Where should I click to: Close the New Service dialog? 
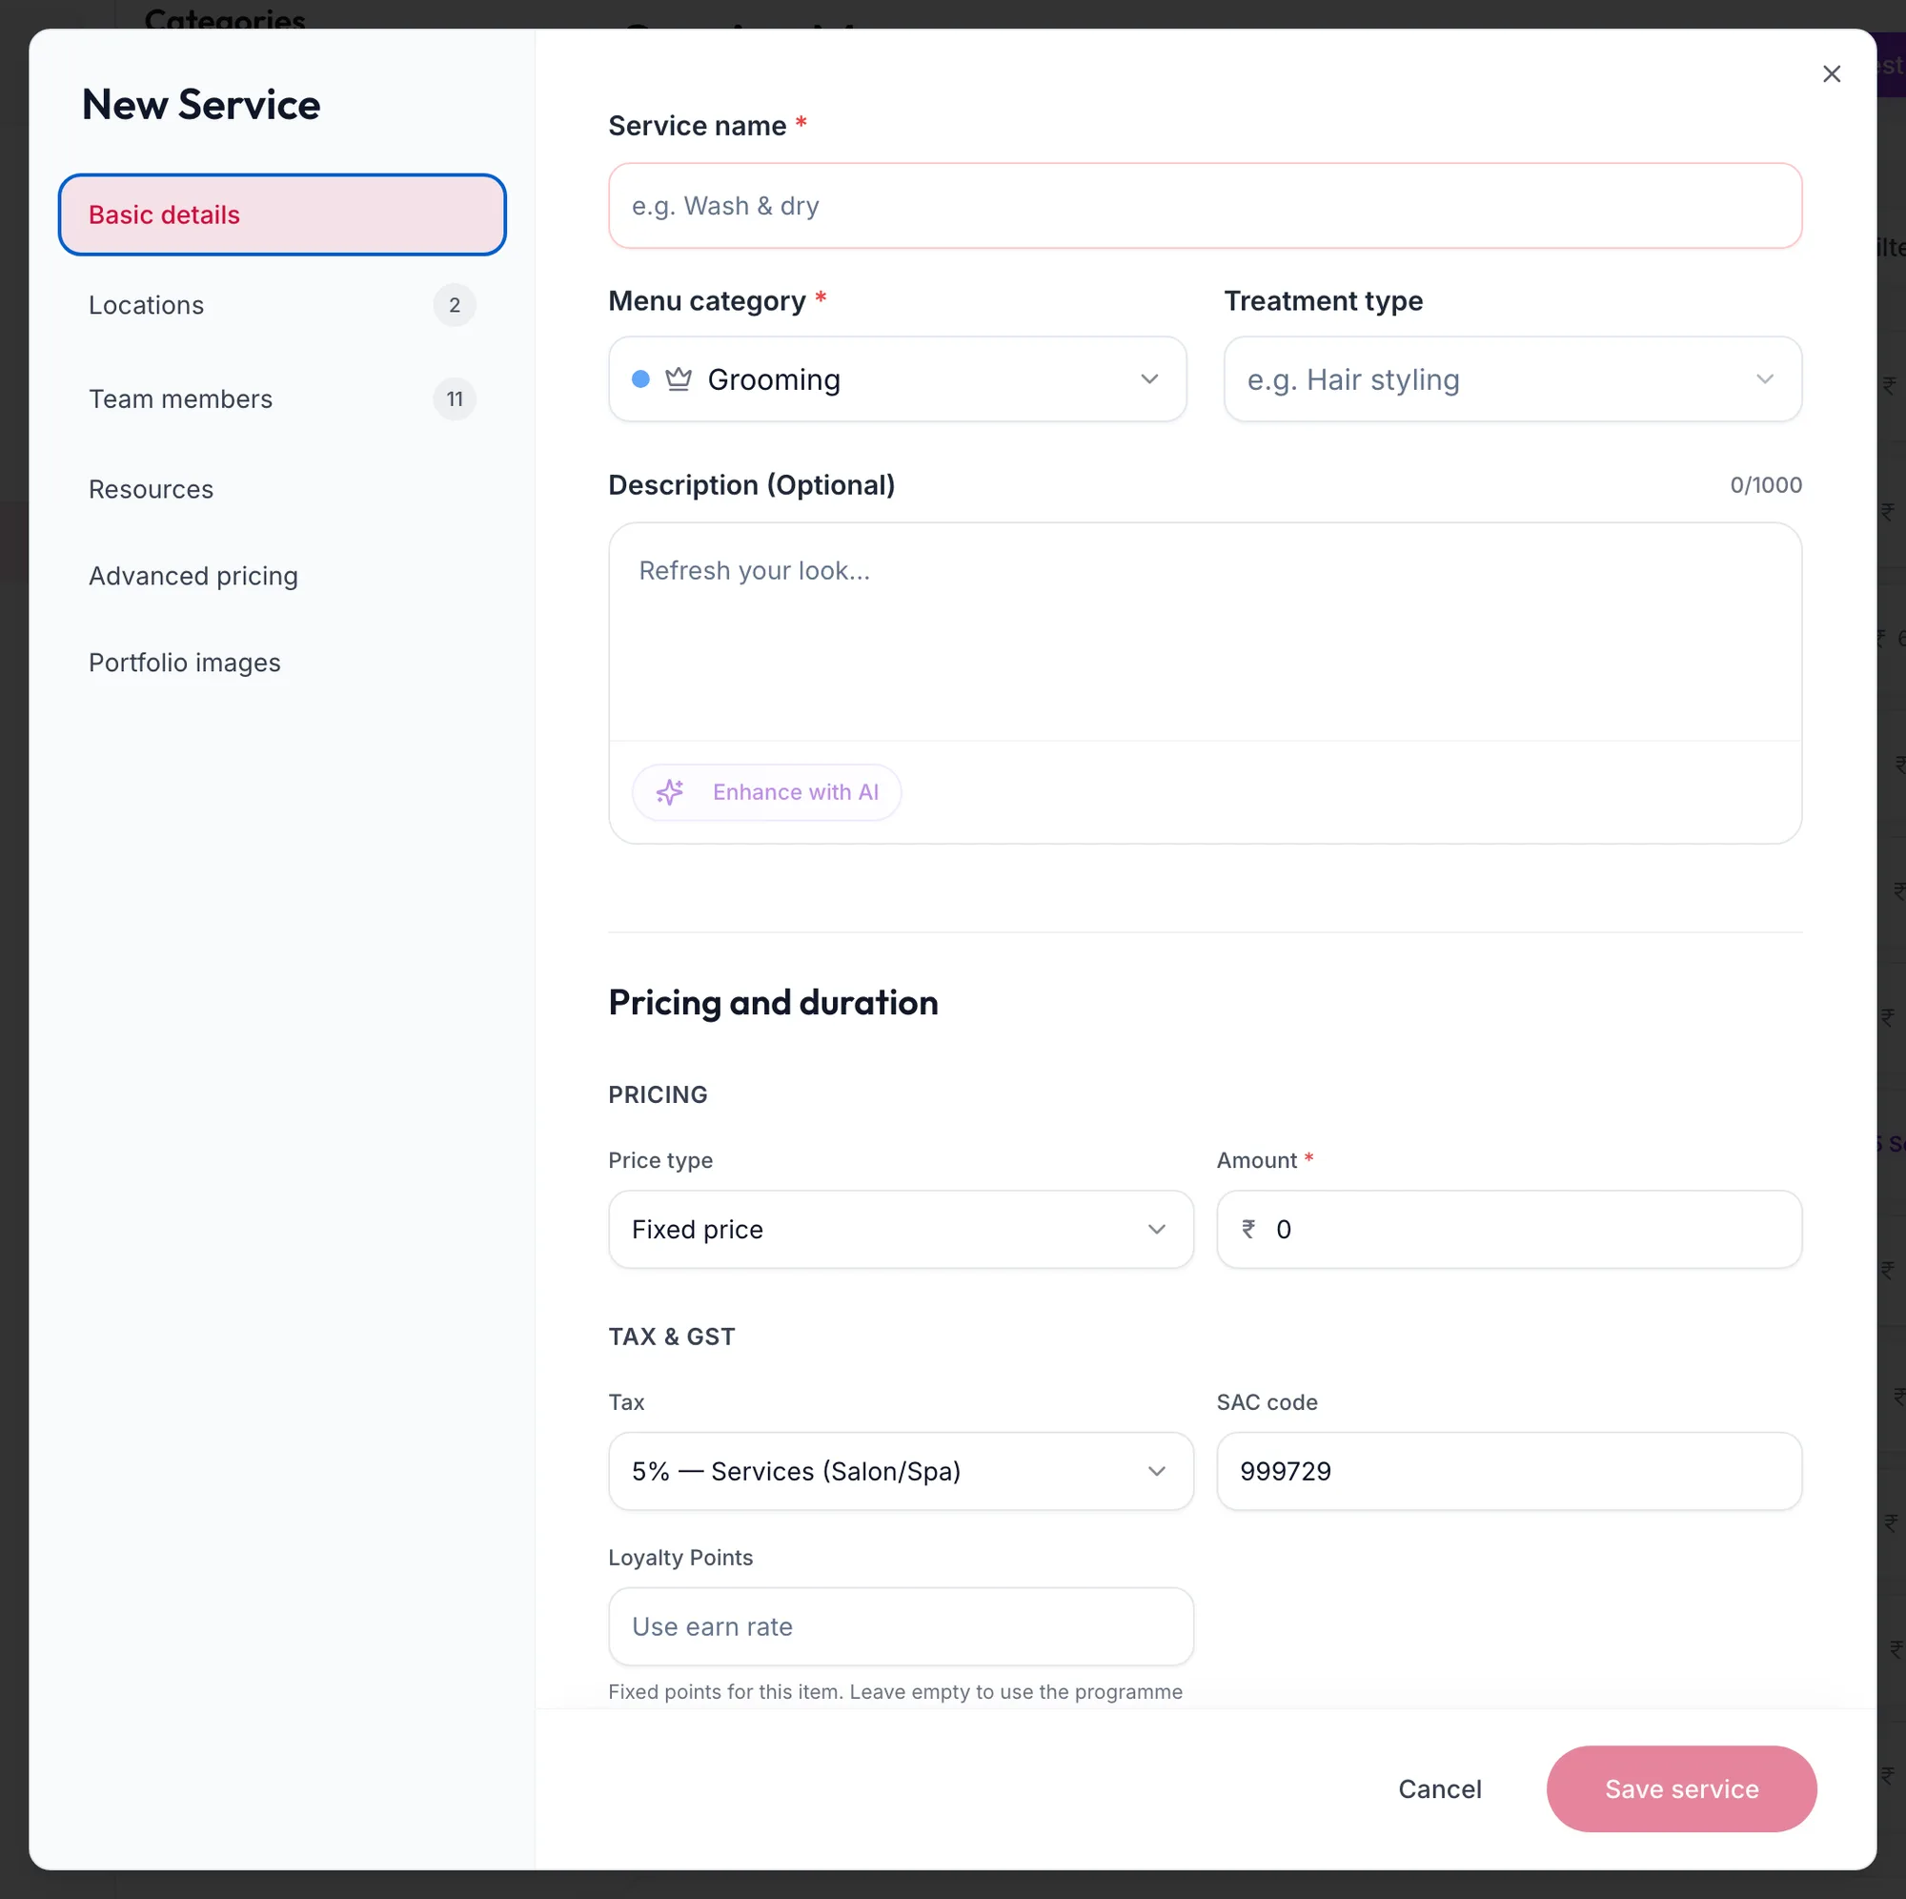1831,74
